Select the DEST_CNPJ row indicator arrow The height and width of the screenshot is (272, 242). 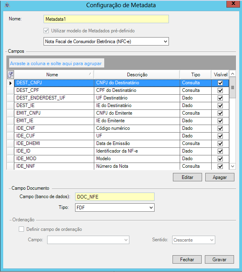[x=11, y=83]
